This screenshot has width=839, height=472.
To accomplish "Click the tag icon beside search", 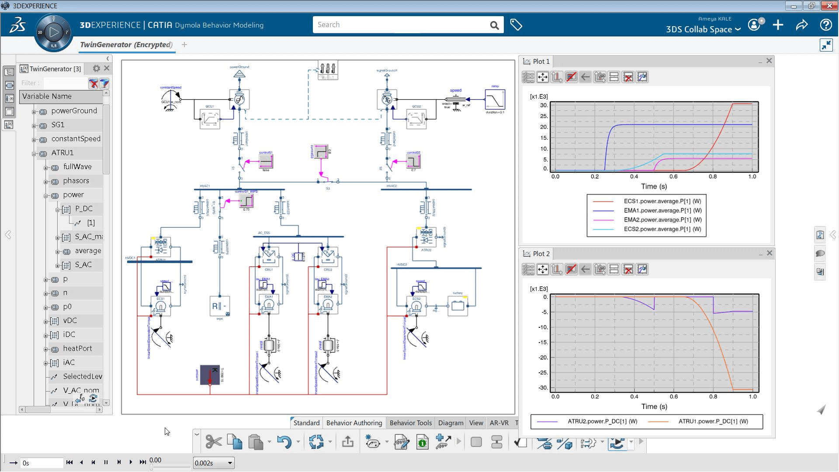I will 516,25.
